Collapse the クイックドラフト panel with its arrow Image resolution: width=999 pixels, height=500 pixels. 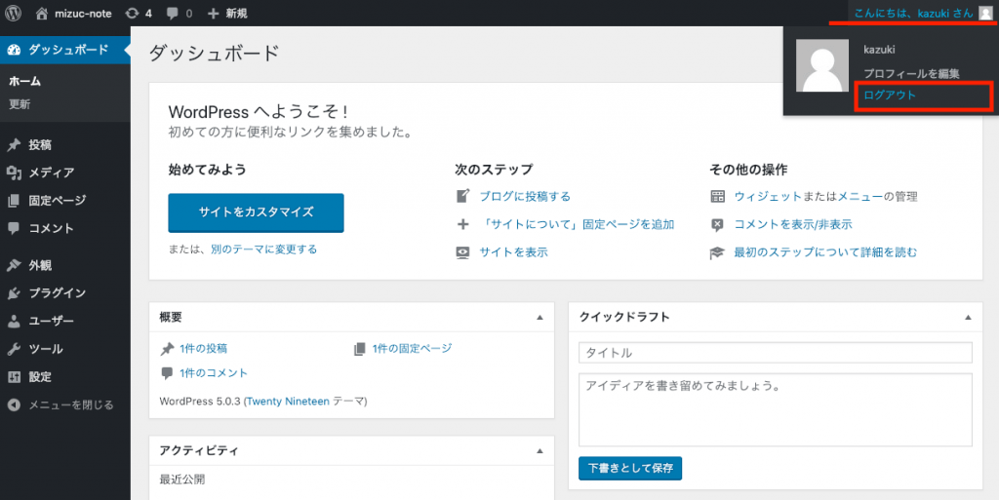click(x=968, y=318)
